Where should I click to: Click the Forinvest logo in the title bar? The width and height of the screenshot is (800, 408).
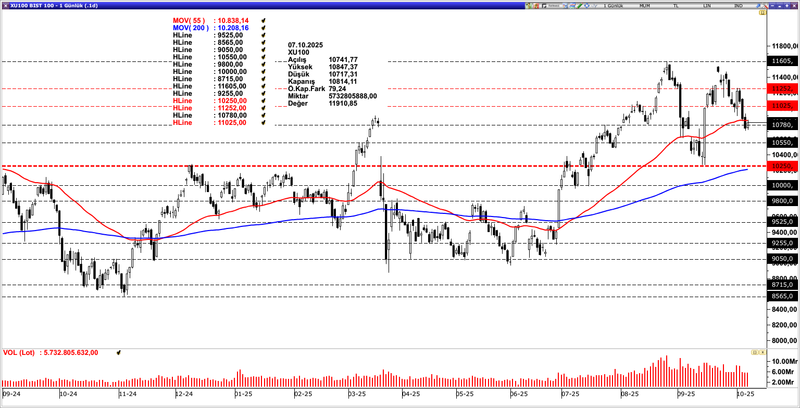(551, 6)
